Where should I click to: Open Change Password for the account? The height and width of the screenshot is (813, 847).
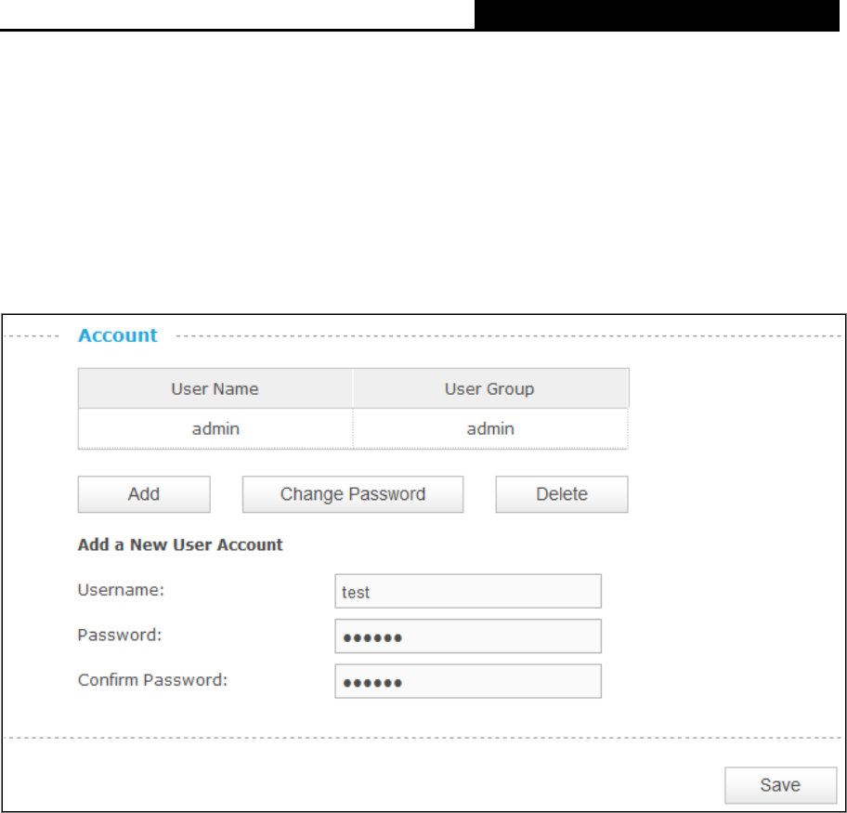(353, 494)
